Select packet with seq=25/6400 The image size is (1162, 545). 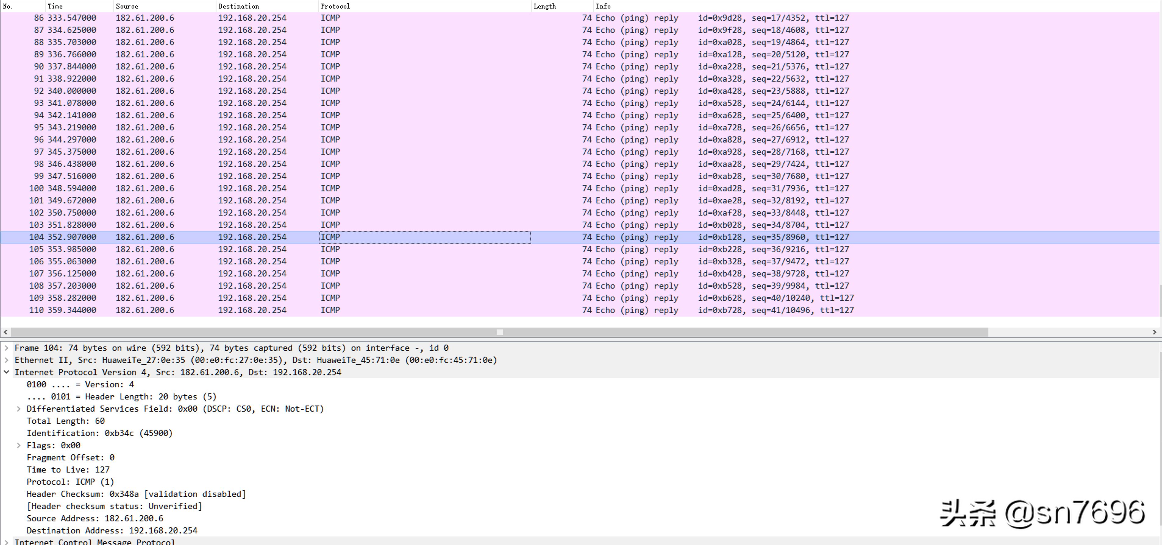(580, 115)
